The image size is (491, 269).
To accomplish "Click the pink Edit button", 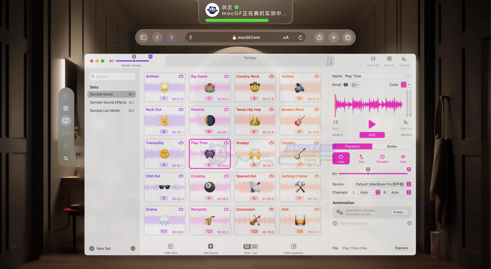I will point(372,135).
